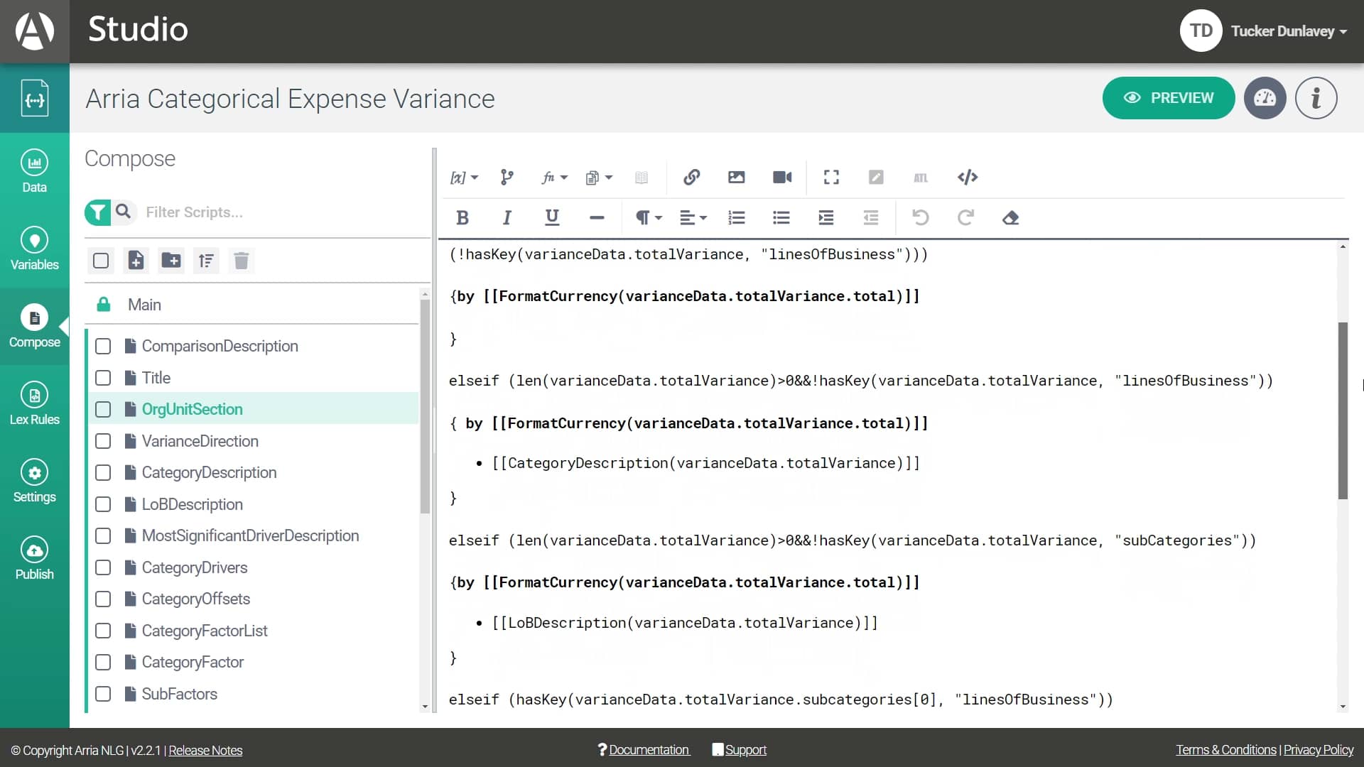Check the CategoryDrivers checkbox
Screen dimensions: 1364x767
pos(103,567)
